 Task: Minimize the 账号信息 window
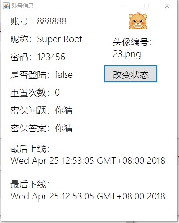pos(126,6)
